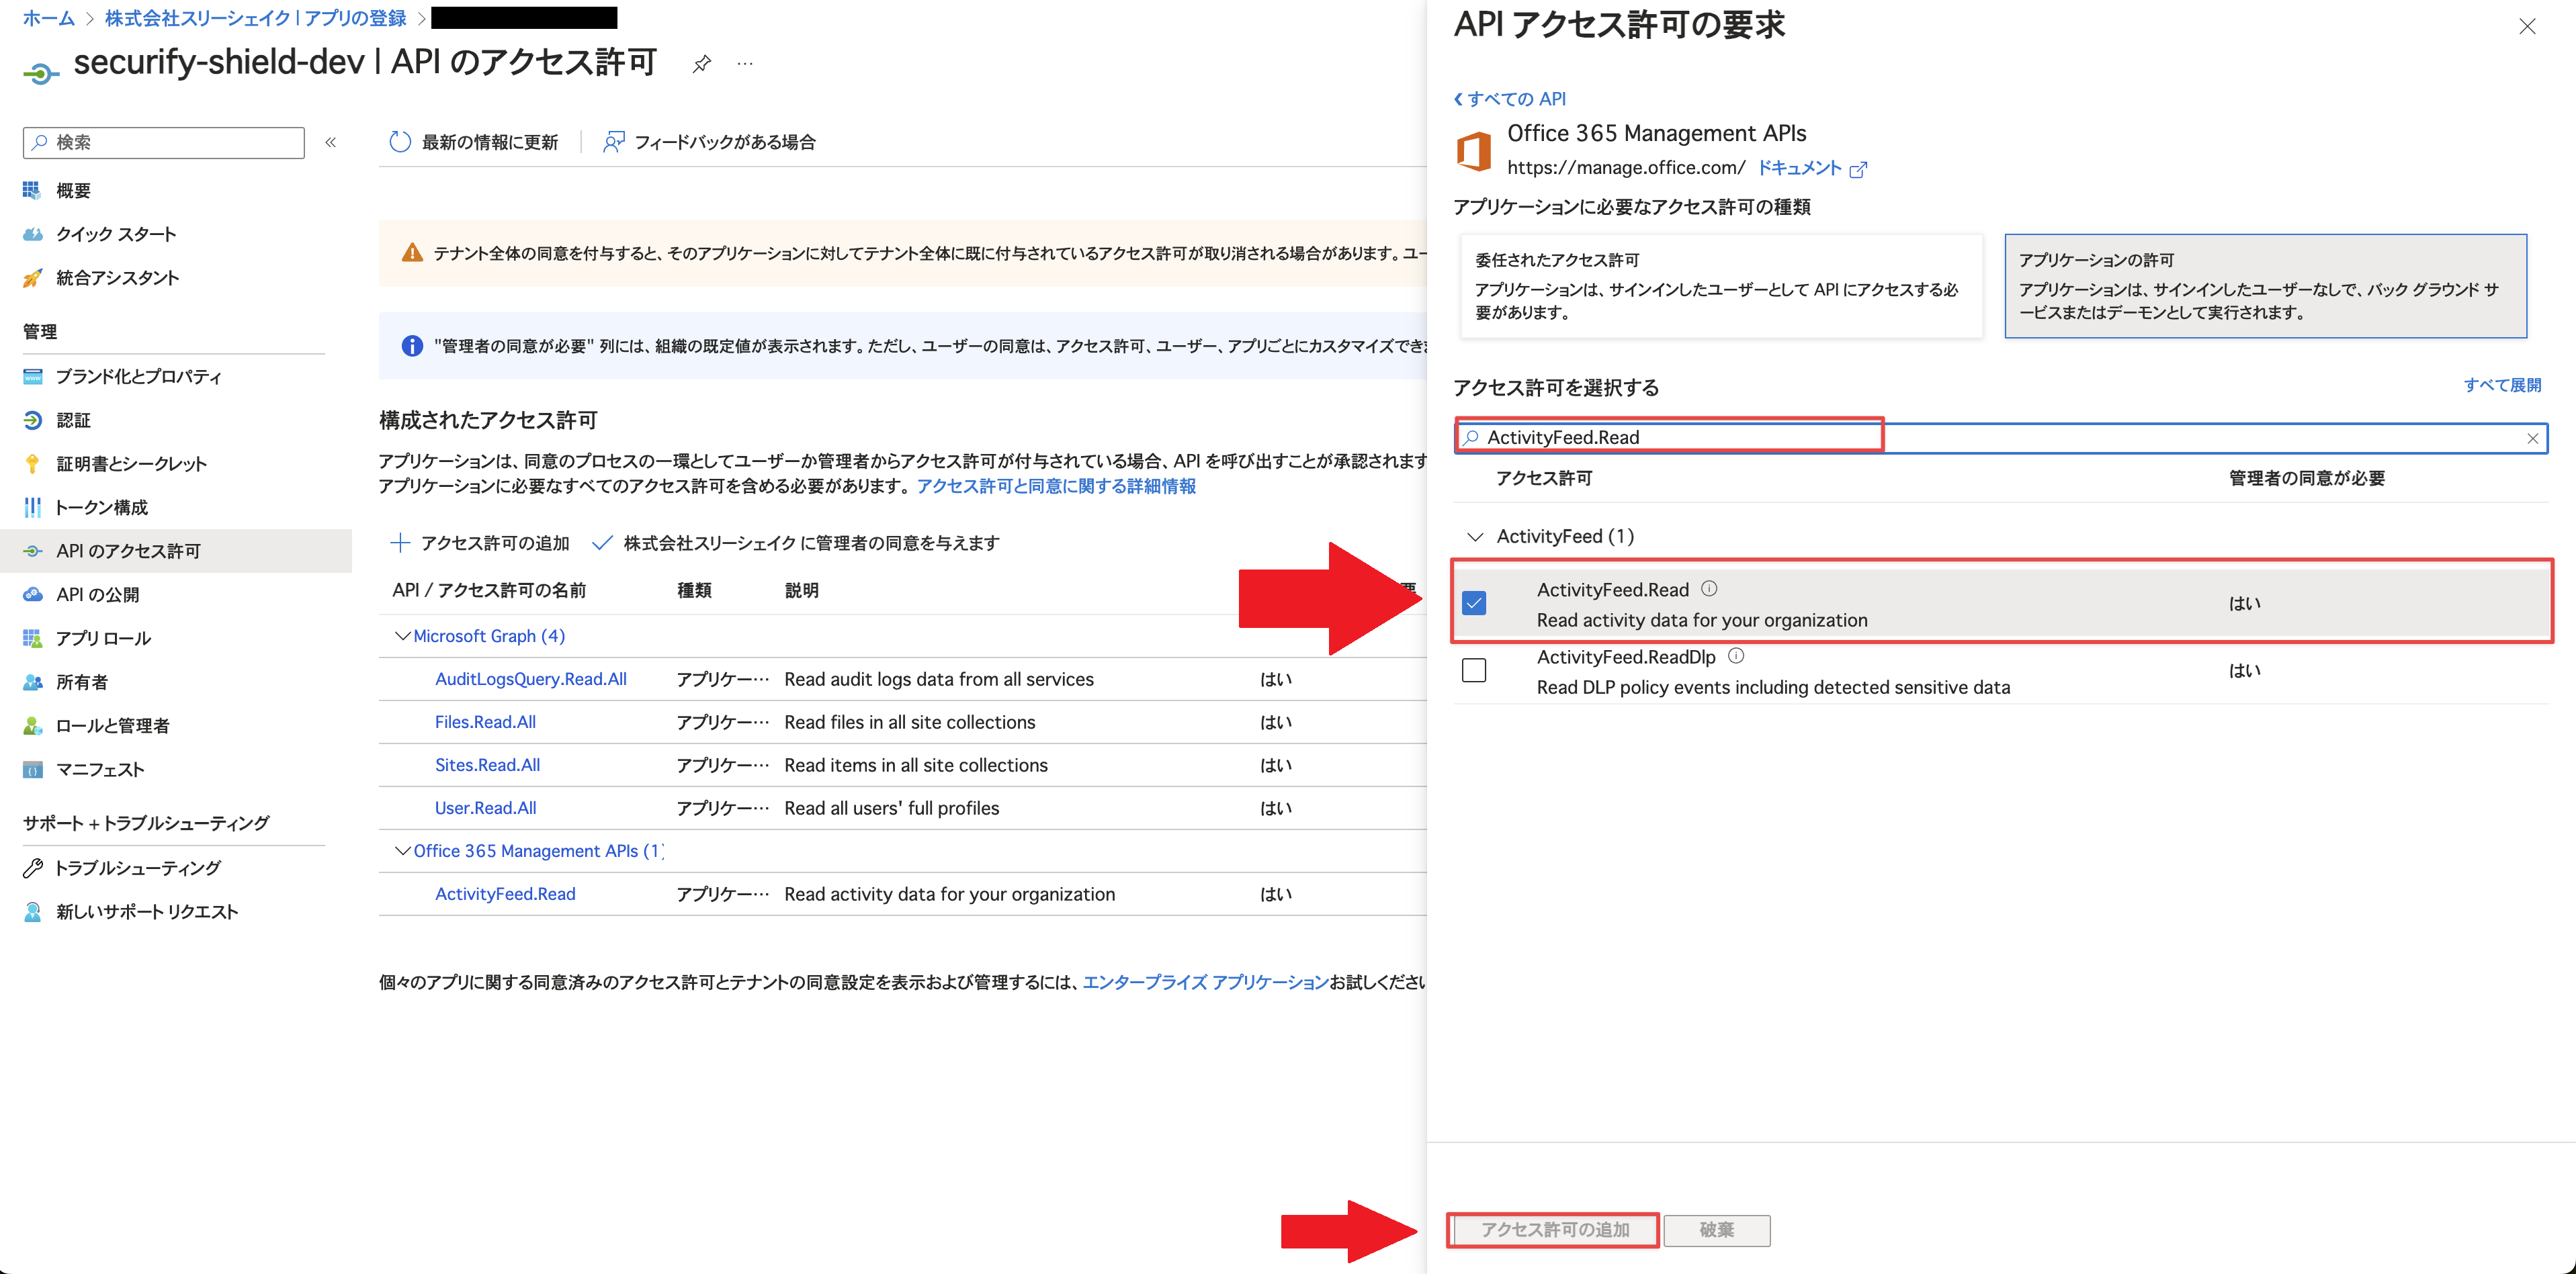
Task: Clear the permission search with X icon
Action: click(x=2532, y=438)
